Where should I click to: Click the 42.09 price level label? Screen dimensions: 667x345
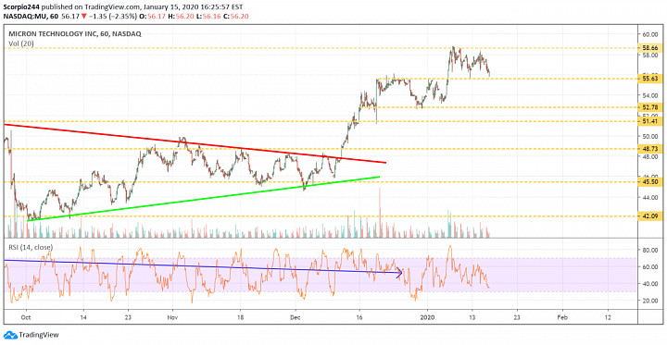pos(651,216)
